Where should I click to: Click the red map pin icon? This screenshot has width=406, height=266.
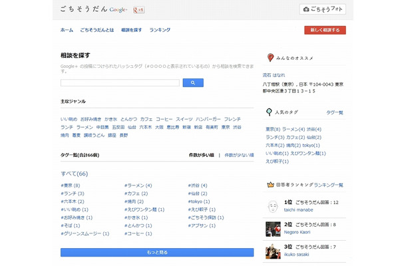[270, 57]
